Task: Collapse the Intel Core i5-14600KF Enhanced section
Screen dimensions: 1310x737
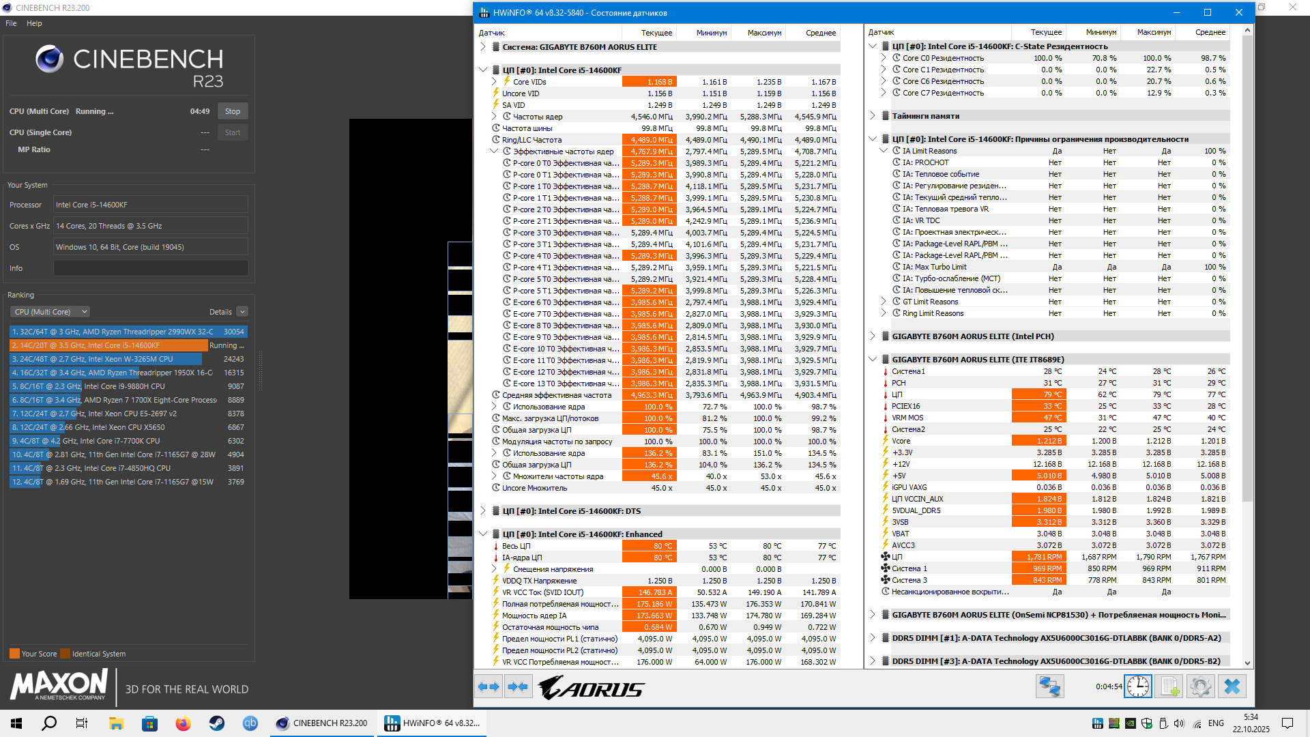Action: (x=483, y=534)
